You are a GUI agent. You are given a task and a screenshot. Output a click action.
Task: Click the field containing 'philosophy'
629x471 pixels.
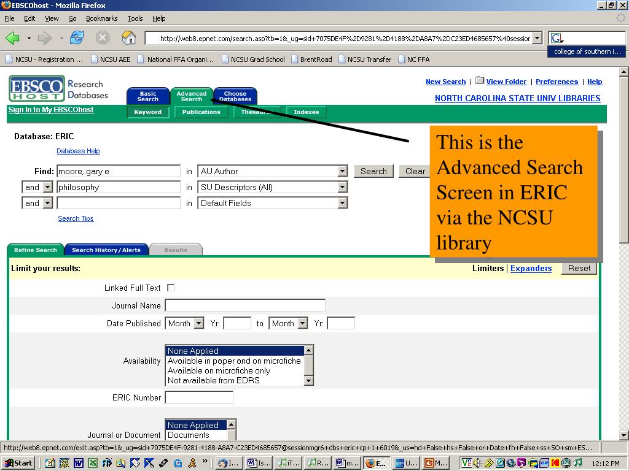[119, 188]
